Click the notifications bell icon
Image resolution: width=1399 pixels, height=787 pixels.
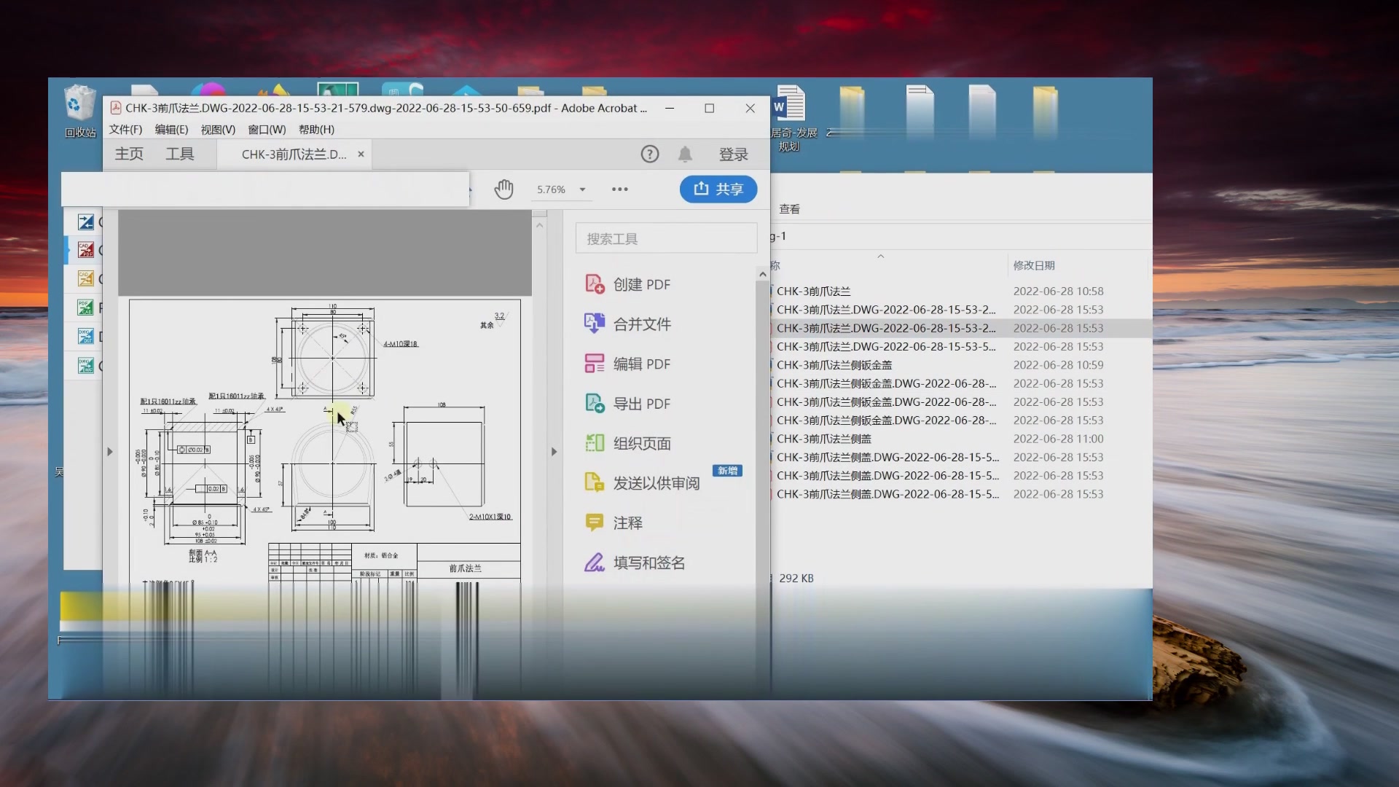pos(685,154)
